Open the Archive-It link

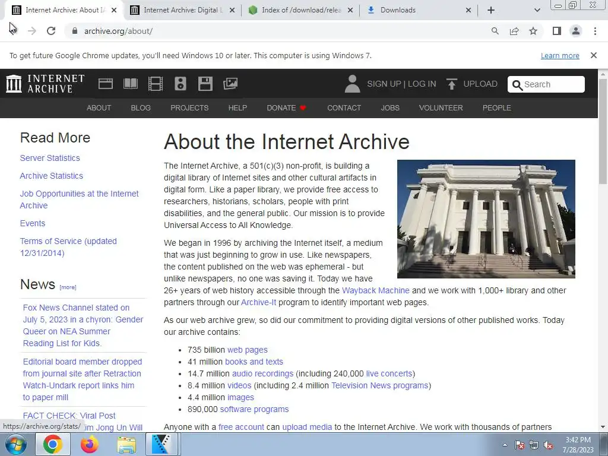pos(259,302)
